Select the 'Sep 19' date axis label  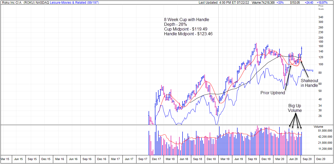tap(252, 159)
